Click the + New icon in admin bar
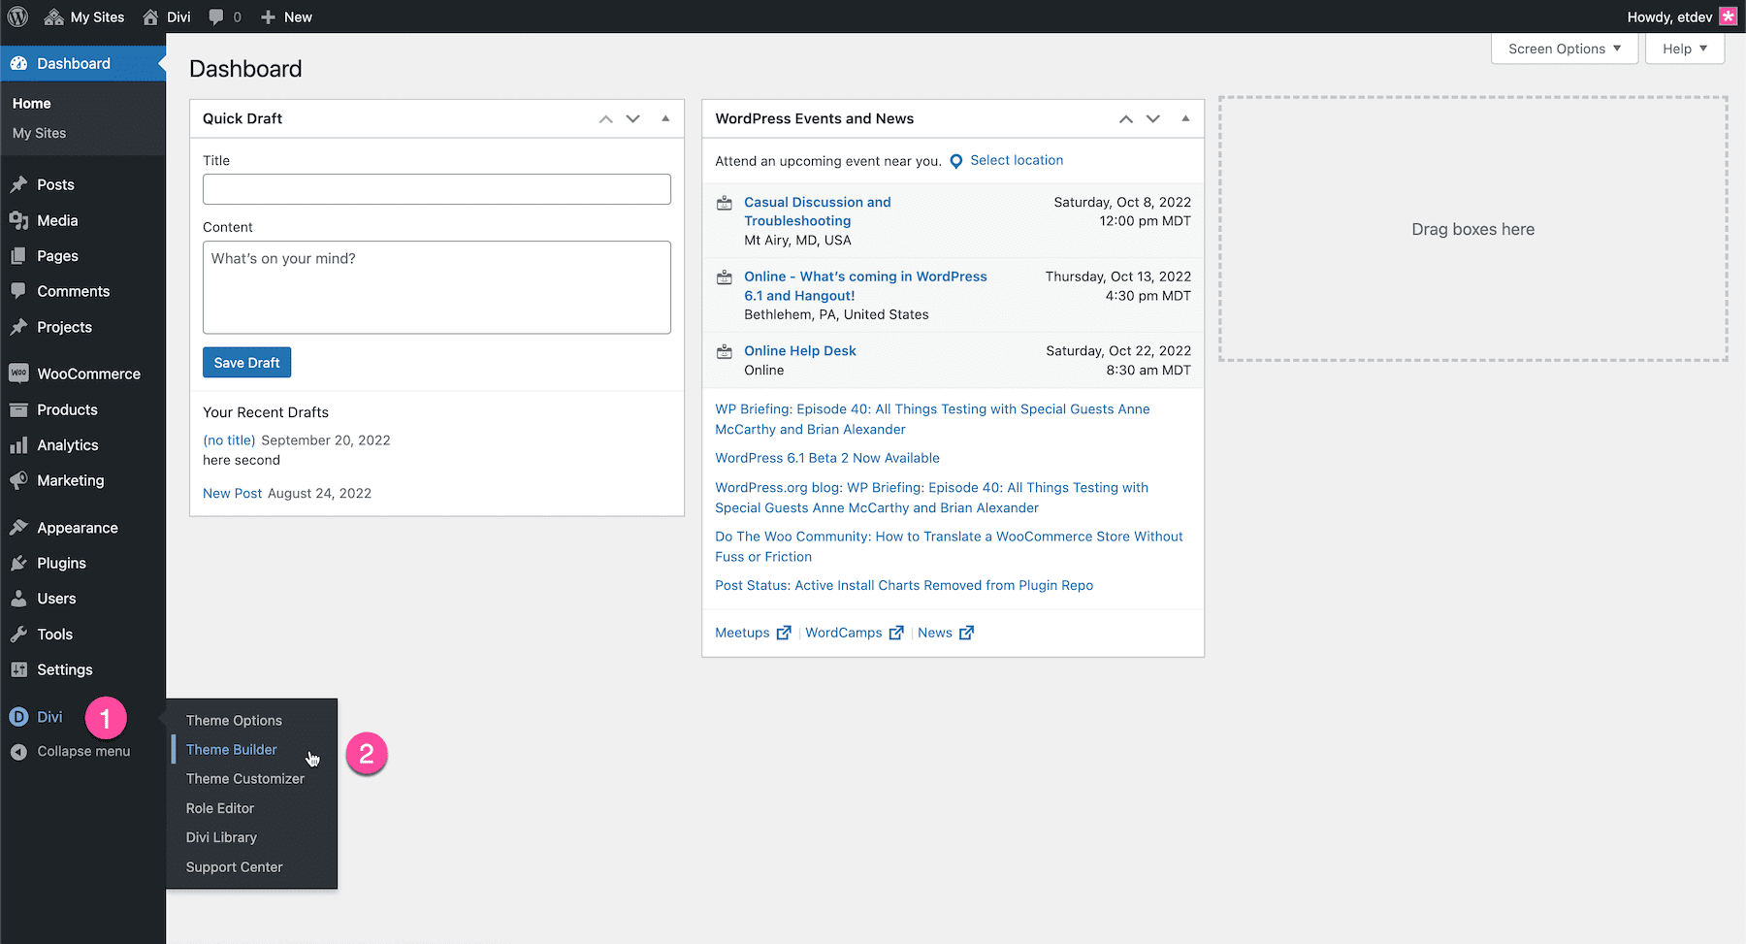 point(266,16)
